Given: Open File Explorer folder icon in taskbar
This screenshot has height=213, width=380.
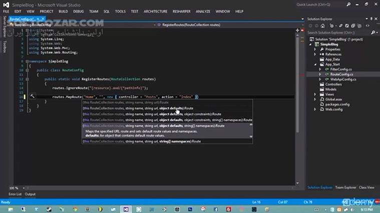Looking at the screenshot, I should [11, 209].
